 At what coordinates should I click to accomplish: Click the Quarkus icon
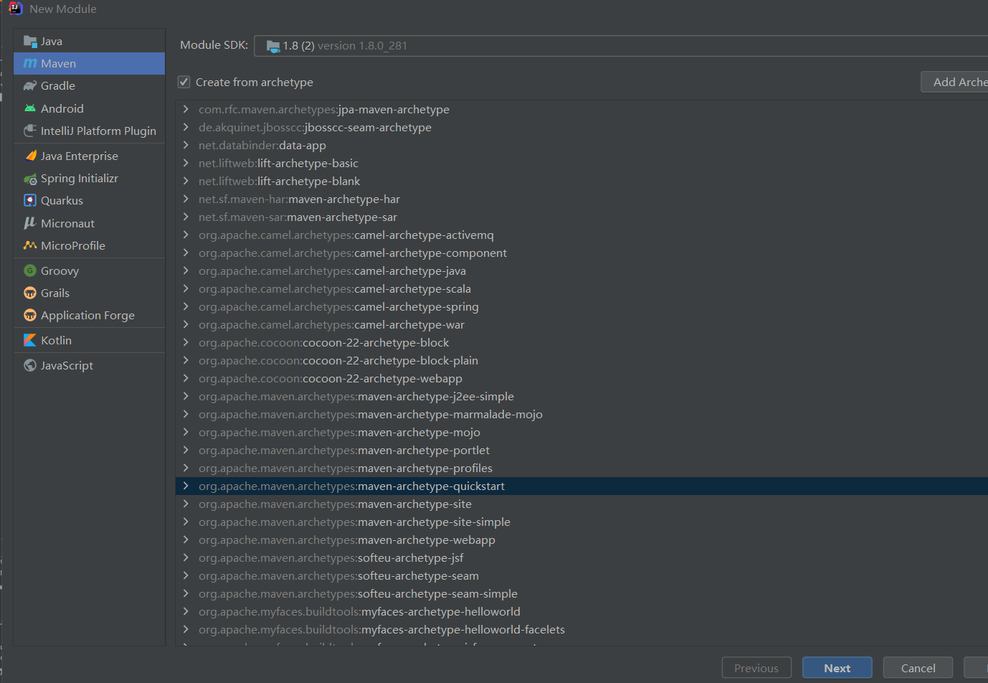tap(30, 201)
